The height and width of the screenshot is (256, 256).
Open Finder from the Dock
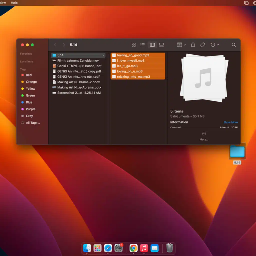87,248
